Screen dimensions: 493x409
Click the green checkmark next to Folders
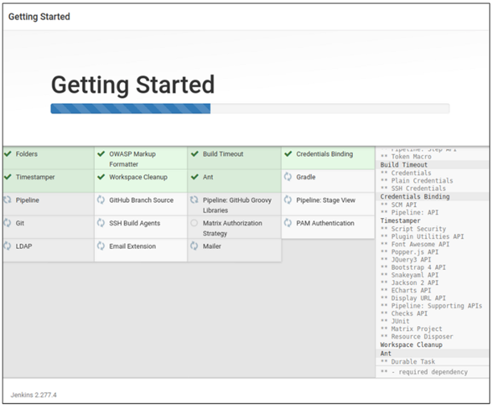[8, 154]
